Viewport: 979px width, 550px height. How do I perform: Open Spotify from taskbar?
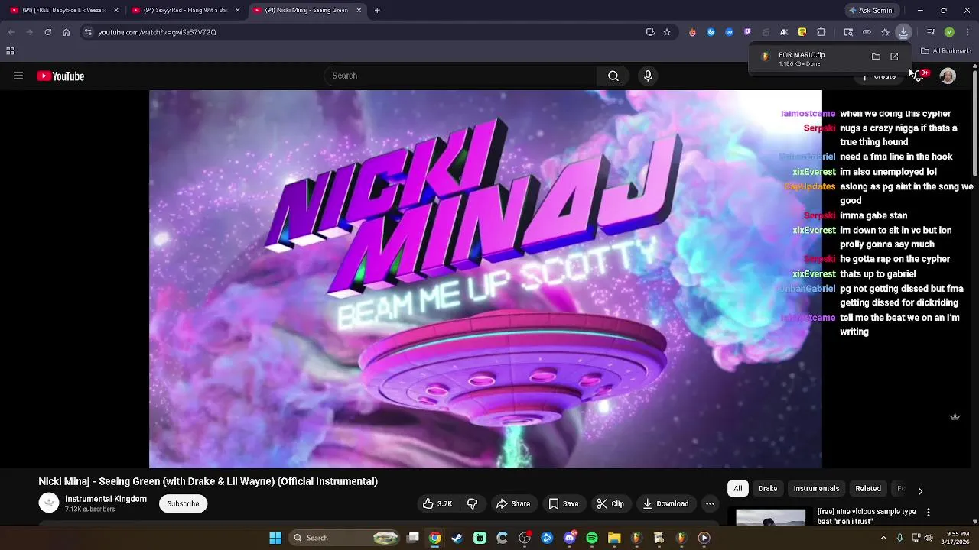pos(592,538)
